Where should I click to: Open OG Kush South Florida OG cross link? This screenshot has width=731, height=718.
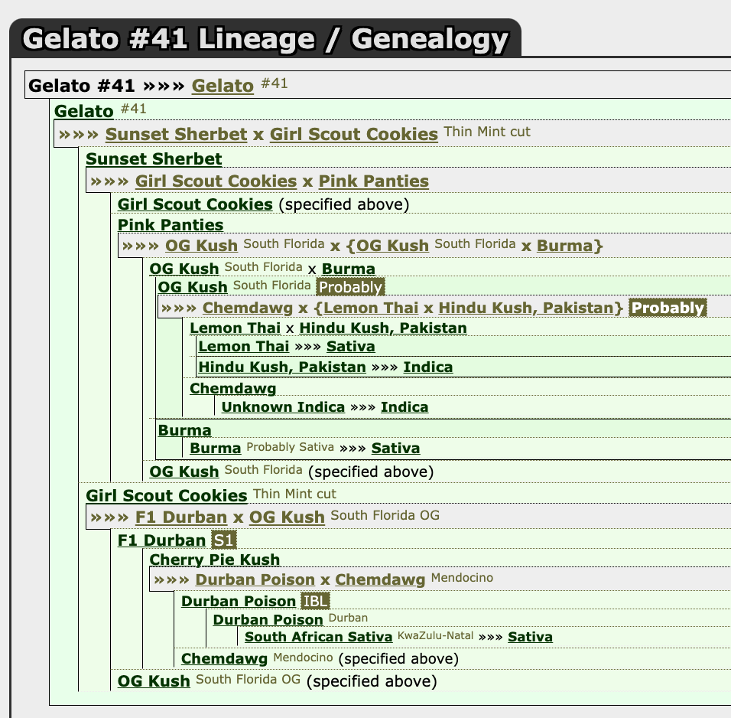tap(287, 517)
